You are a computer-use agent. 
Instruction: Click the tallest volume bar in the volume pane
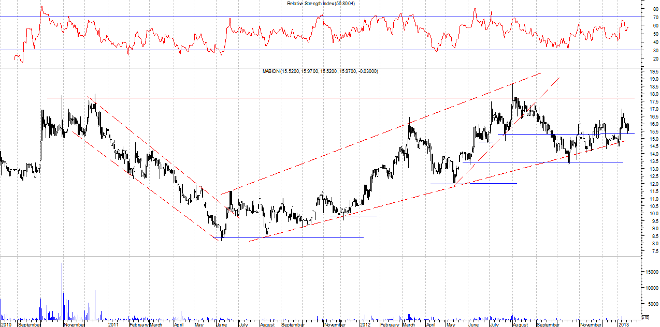(62, 290)
